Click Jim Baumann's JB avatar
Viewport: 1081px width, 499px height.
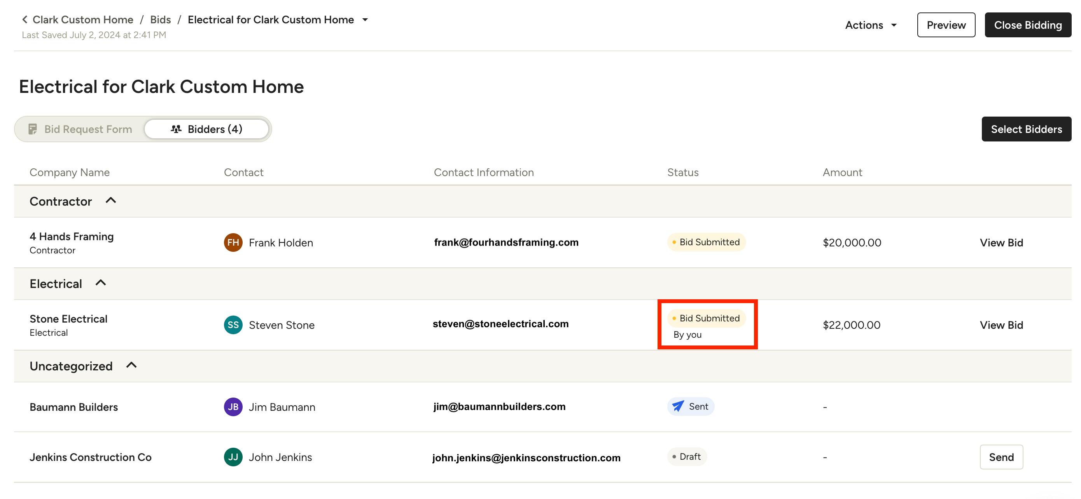pyautogui.click(x=233, y=407)
